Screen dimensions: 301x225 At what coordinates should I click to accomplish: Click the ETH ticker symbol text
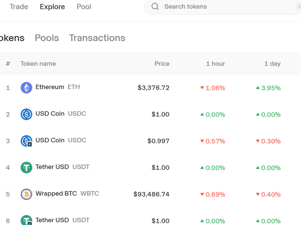[74, 87]
